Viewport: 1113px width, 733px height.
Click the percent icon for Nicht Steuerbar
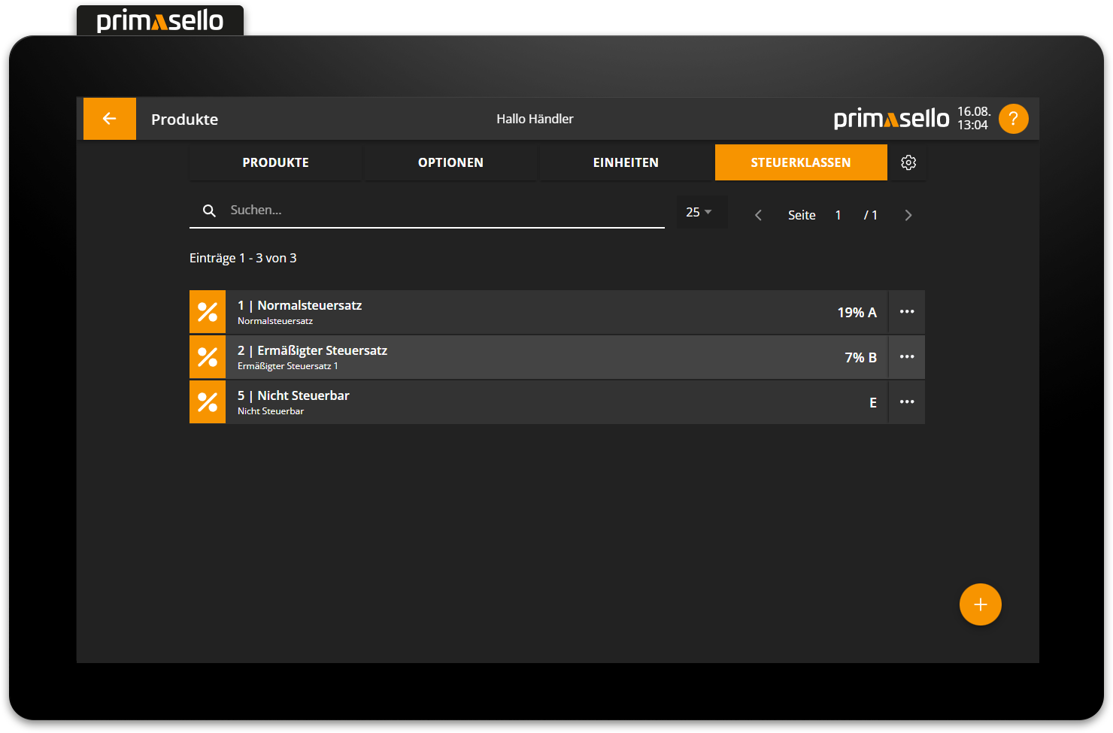(208, 402)
